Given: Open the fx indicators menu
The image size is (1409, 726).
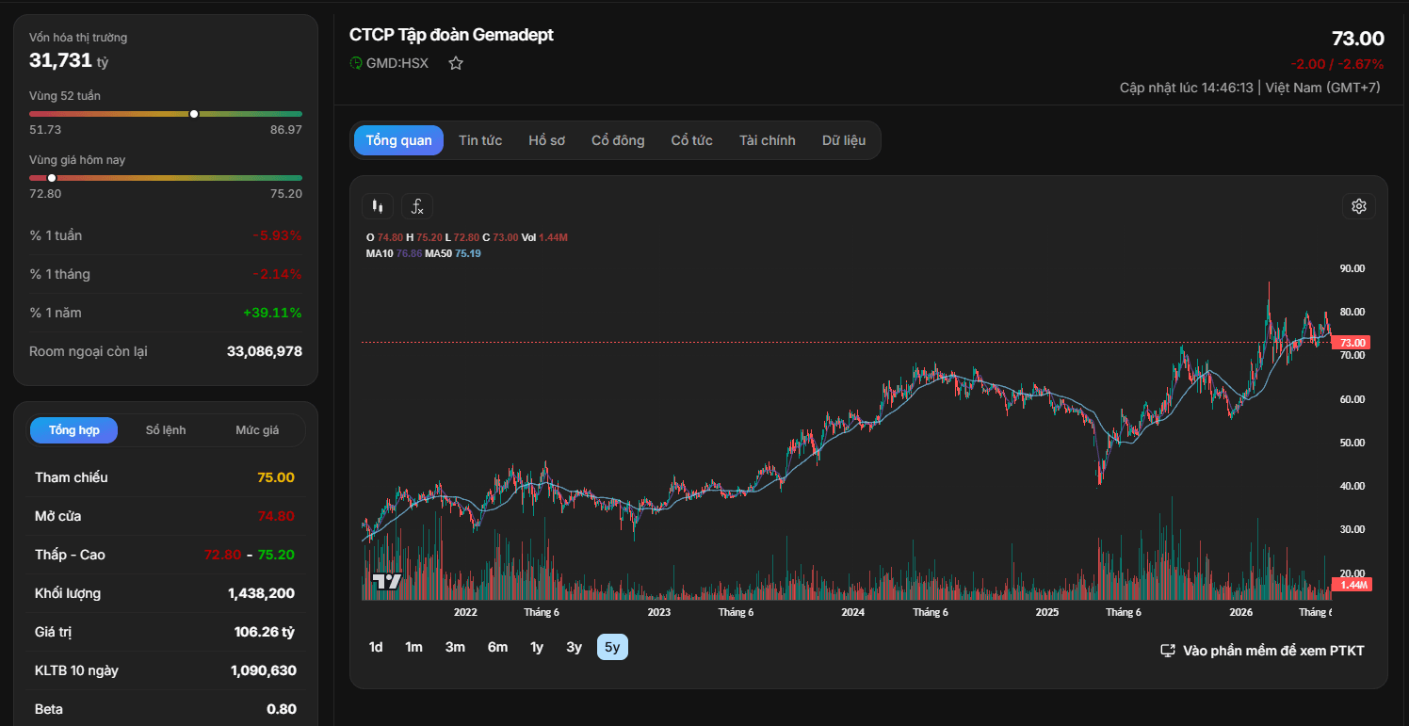Looking at the screenshot, I should click(417, 206).
